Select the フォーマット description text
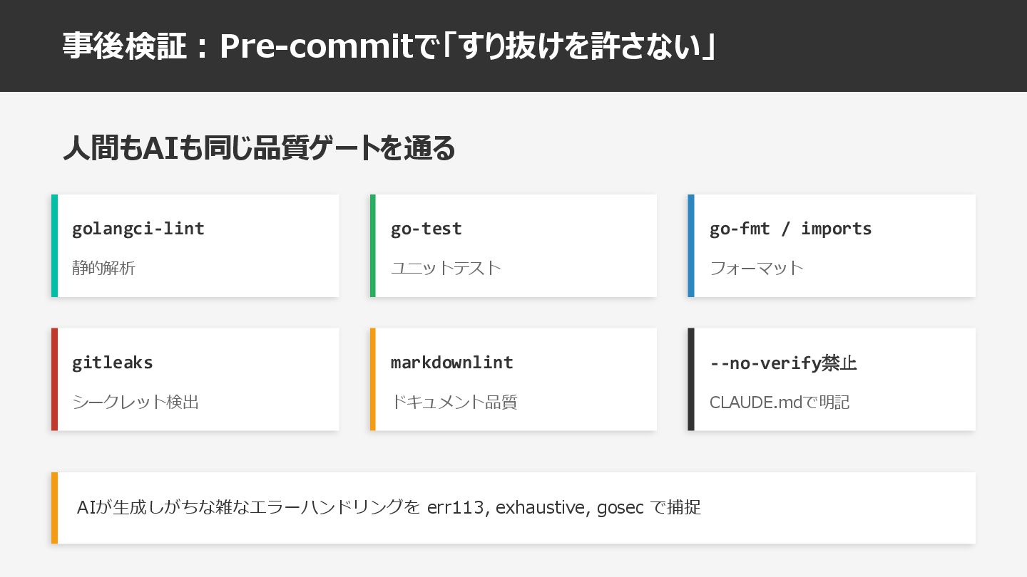This screenshot has height=577, width=1027. pyautogui.click(x=756, y=269)
